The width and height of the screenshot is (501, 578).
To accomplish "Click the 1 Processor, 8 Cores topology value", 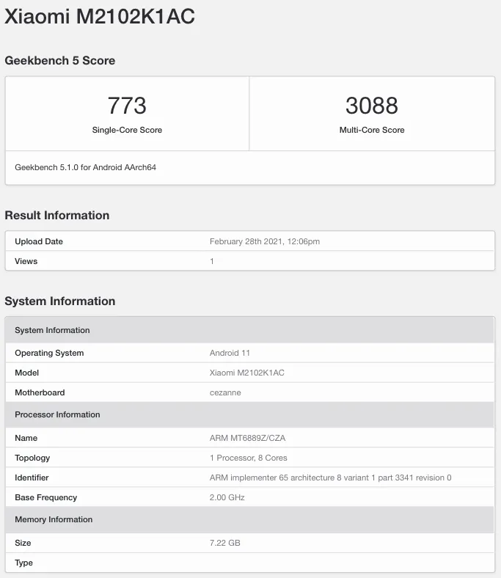I will click(x=248, y=458).
